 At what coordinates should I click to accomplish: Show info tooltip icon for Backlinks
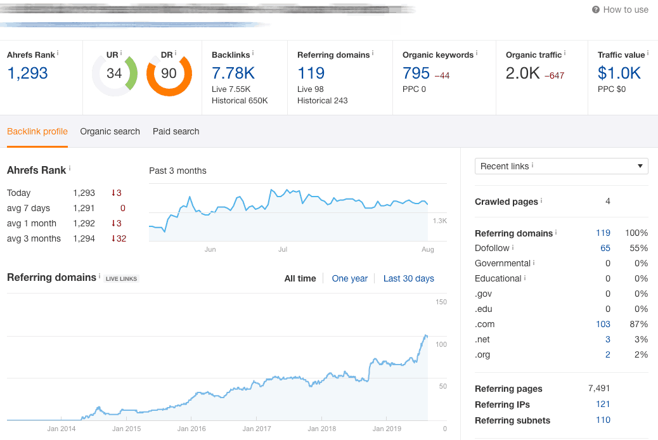tap(253, 53)
